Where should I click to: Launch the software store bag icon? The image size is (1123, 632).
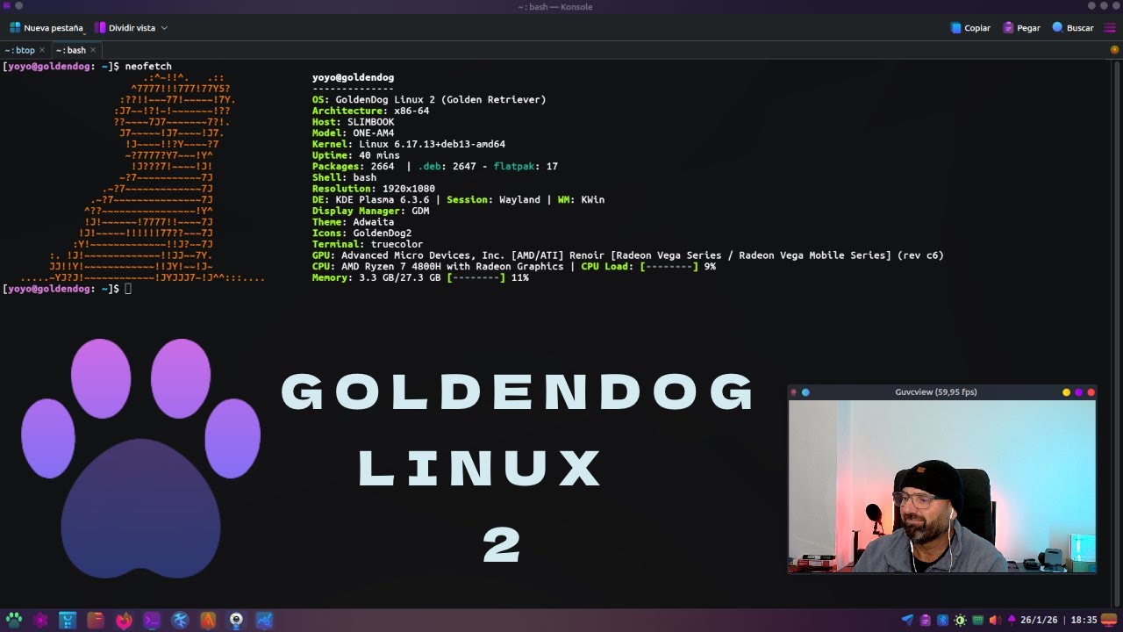(68, 620)
